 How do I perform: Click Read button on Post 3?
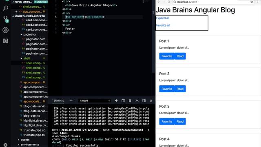pyautogui.click(x=180, y=122)
